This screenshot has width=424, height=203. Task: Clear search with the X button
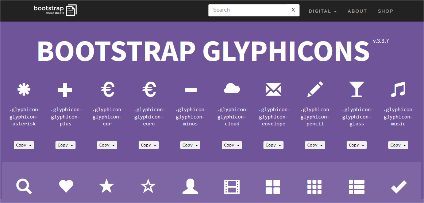point(293,10)
